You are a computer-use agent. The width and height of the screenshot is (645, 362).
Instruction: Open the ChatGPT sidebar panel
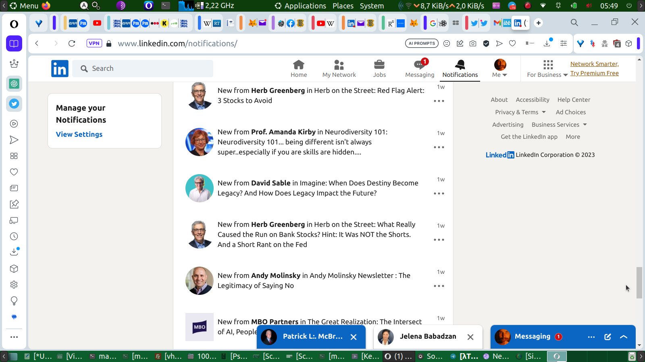click(x=14, y=84)
